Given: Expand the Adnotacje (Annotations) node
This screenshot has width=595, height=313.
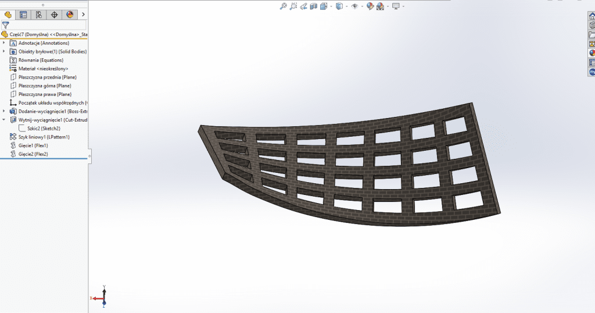Looking at the screenshot, I should 4,43.
